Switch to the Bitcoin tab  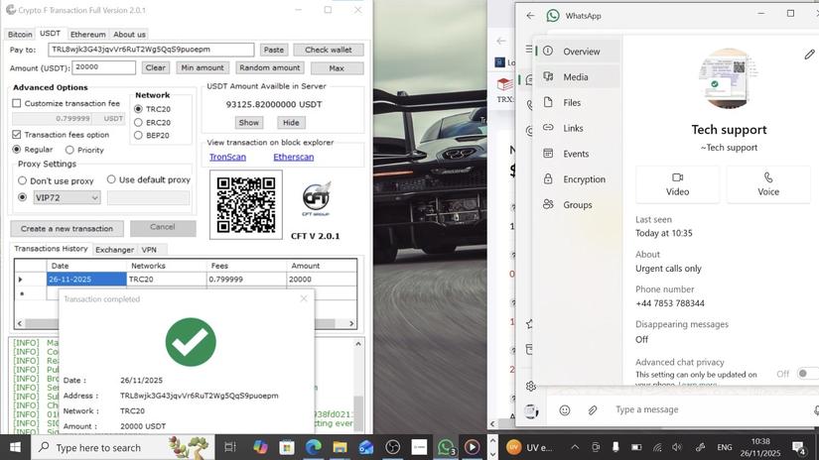point(20,34)
